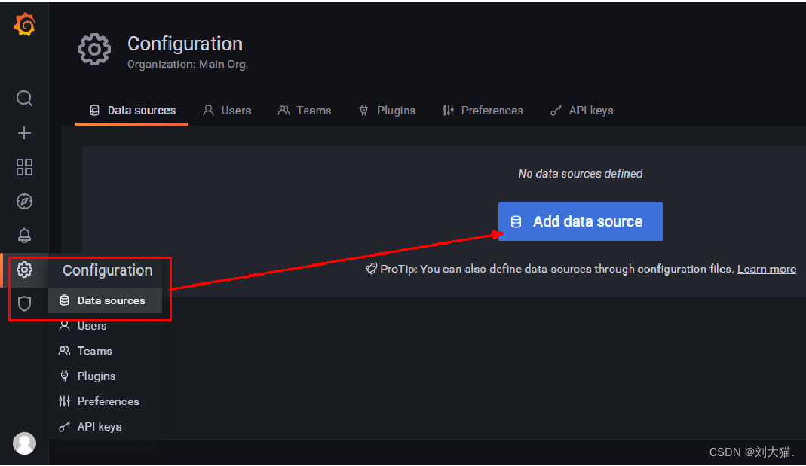Open the Server Admin shield icon
This screenshot has width=806, height=466.
24,303
